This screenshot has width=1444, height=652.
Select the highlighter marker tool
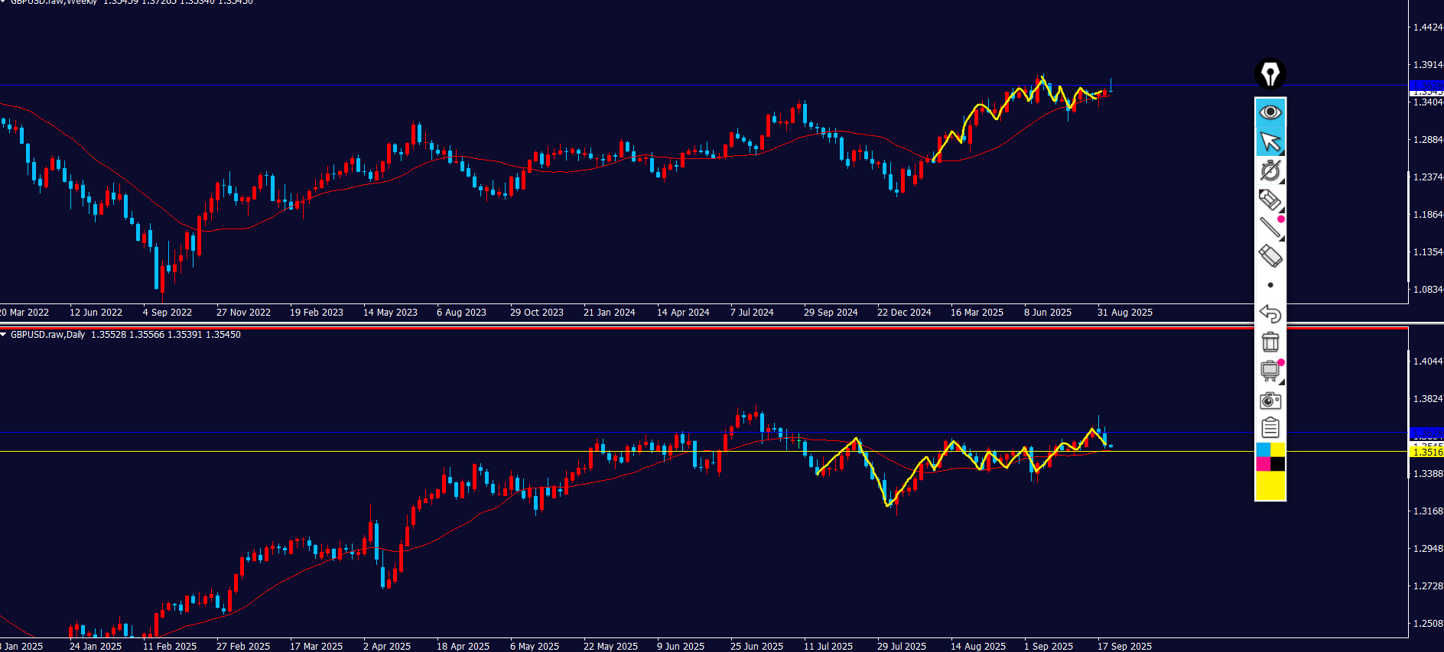(x=1270, y=199)
